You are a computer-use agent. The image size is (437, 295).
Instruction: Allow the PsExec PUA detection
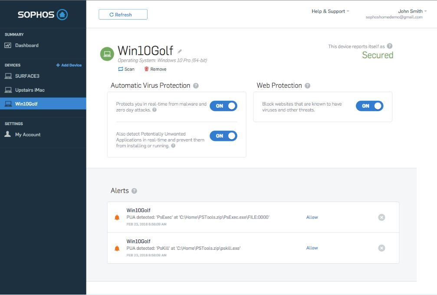click(312, 217)
